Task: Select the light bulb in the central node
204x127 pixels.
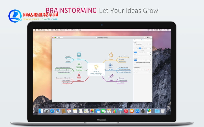Action: coord(96,67)
